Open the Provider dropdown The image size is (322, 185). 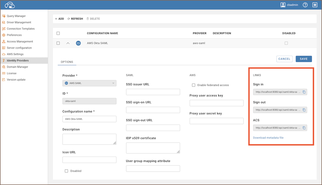point(89,83)
